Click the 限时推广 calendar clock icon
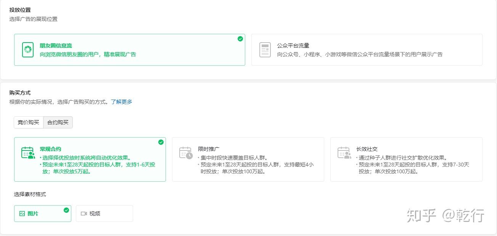 186,152
